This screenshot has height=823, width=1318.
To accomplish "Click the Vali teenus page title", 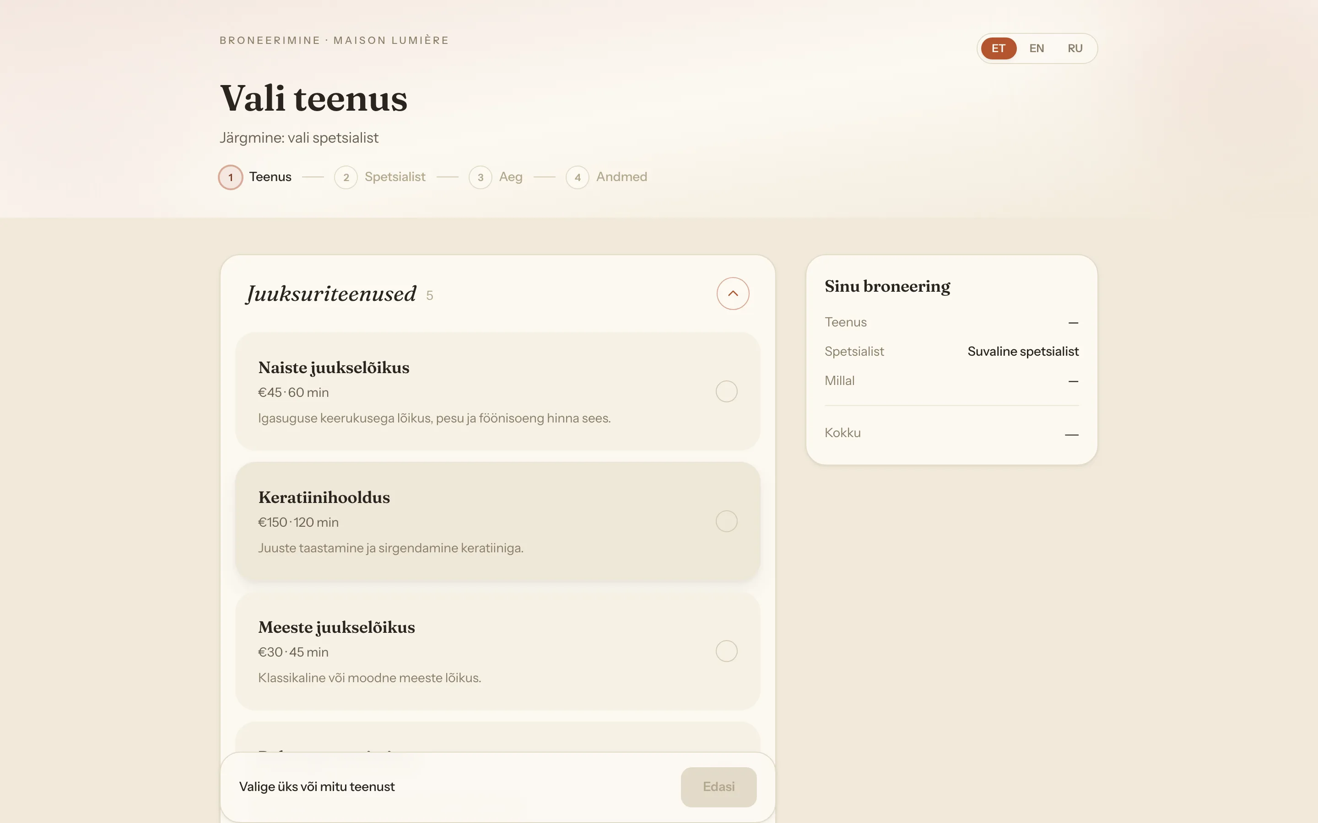I will click(x=313, y=98).
